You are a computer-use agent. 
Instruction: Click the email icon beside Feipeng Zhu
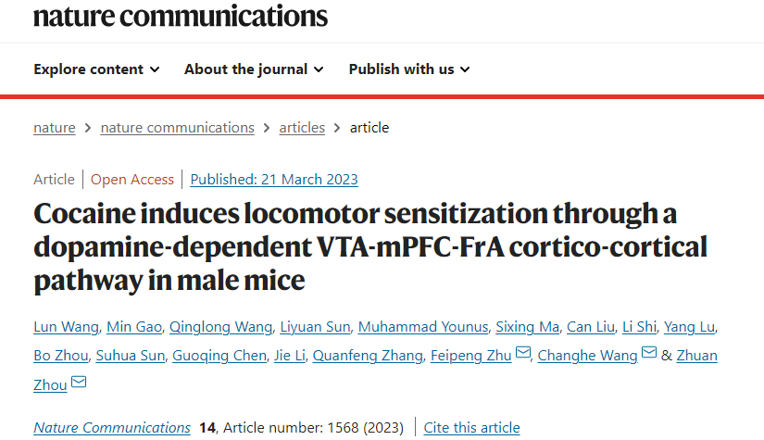(523, 352)
